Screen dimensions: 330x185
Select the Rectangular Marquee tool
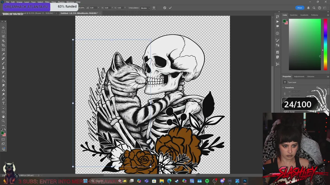coord(3,32)
